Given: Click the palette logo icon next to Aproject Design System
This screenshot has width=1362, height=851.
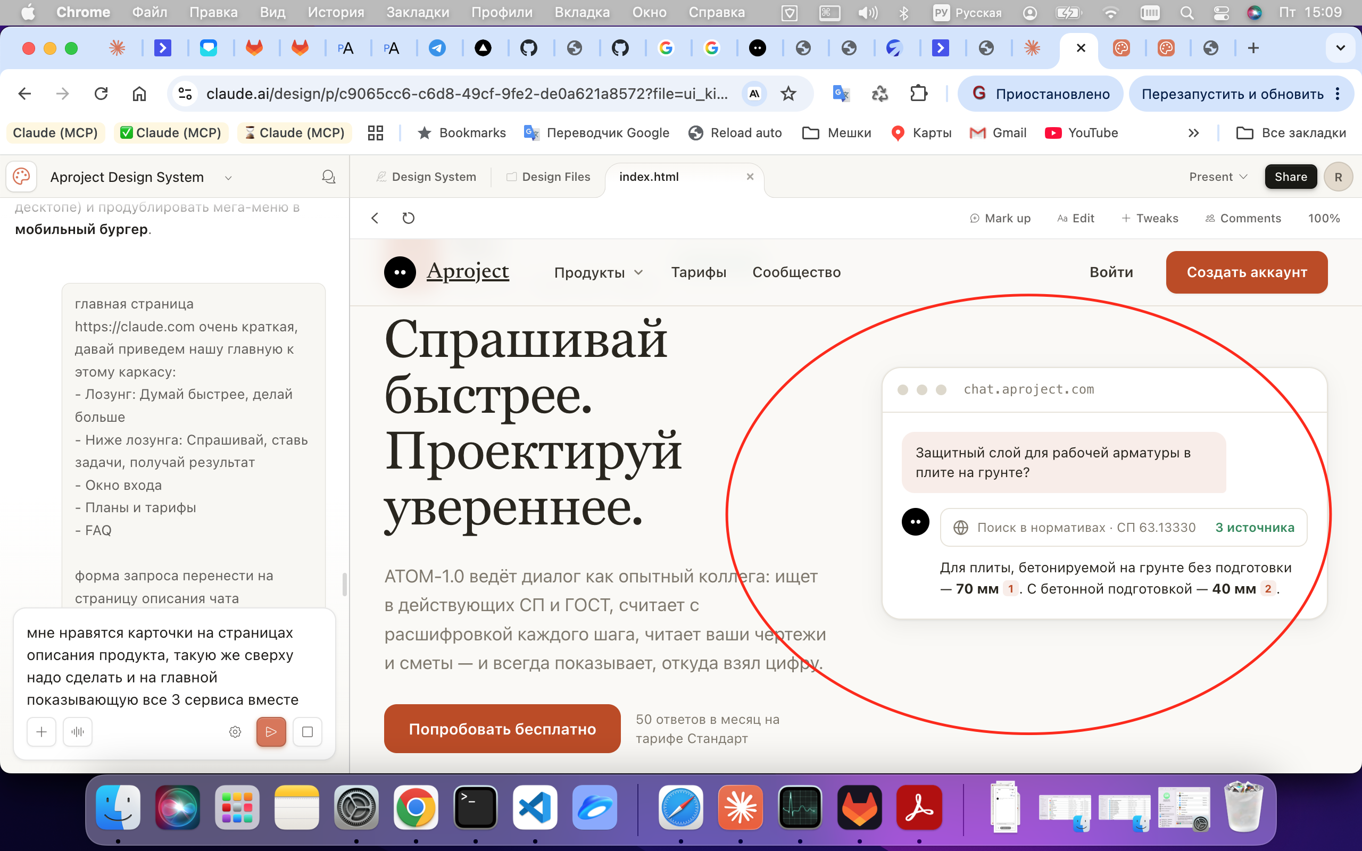Looking at the screenshot, I should (21, 177).
